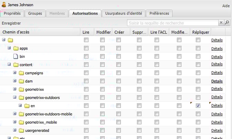Click the root folder icon
The width and height of the screenshot is (232, 139).
10,40
